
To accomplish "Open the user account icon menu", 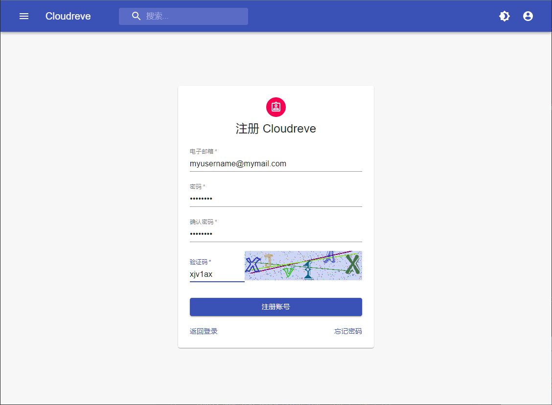I will (x=528, y=16).
